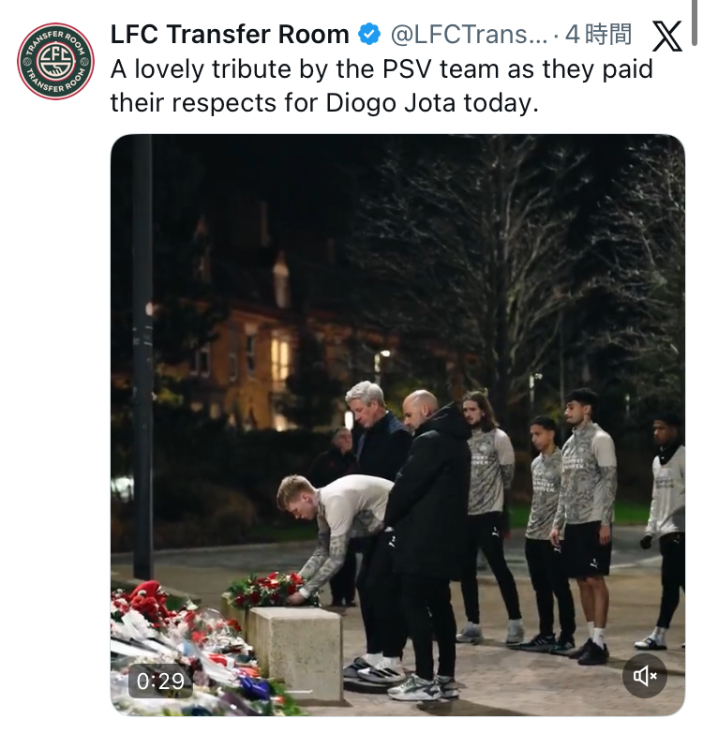703x734 pixels.
Task: Click the @LFCTrans... account handle
Action: pos(469,34)
